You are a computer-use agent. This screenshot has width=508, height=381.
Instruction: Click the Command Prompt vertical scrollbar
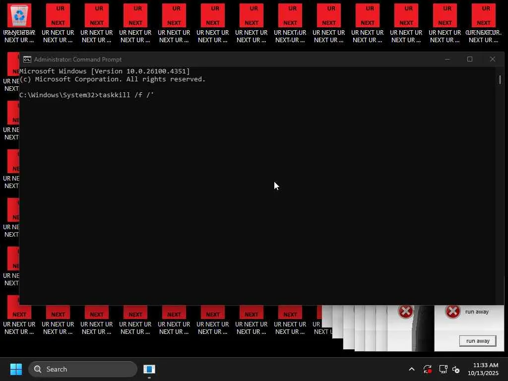point(500,80)
